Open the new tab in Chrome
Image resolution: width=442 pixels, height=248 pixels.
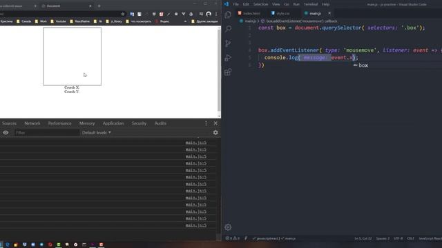click(x=99, y=6)
